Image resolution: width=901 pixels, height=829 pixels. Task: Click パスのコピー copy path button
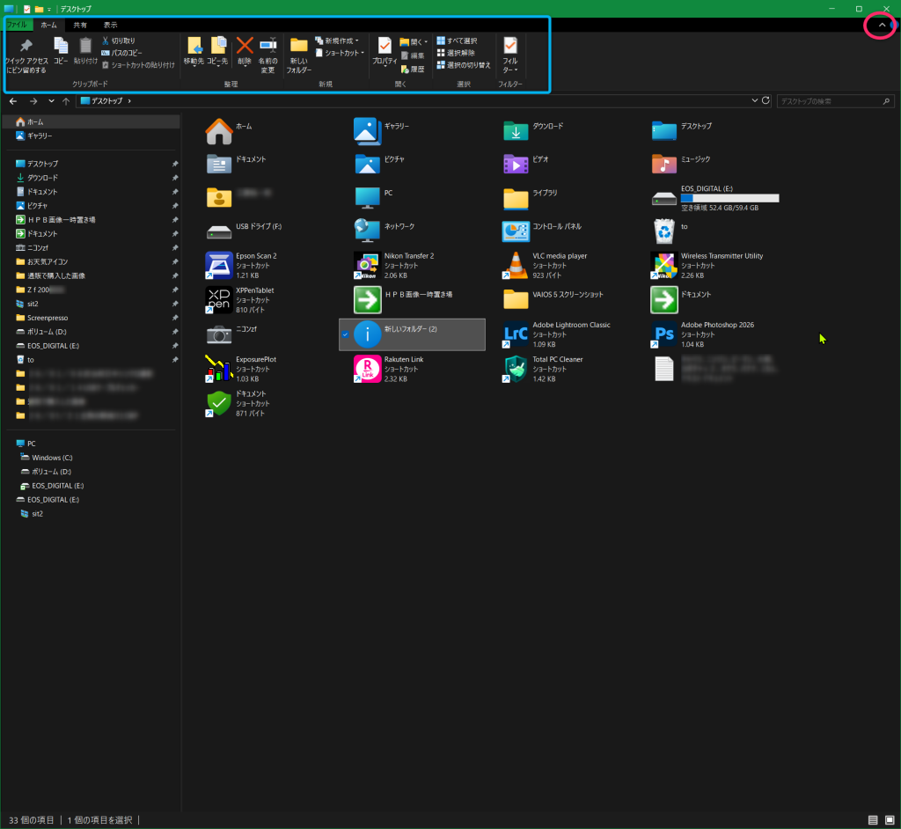pyautogui.click(x=121, y=53)
